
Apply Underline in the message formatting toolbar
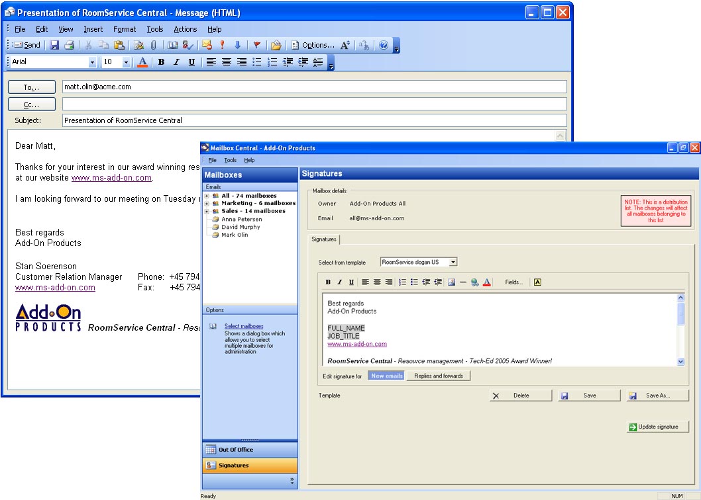pos(191,62)
